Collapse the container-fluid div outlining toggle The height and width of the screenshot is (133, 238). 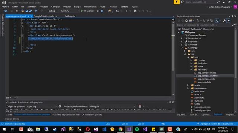22,20
